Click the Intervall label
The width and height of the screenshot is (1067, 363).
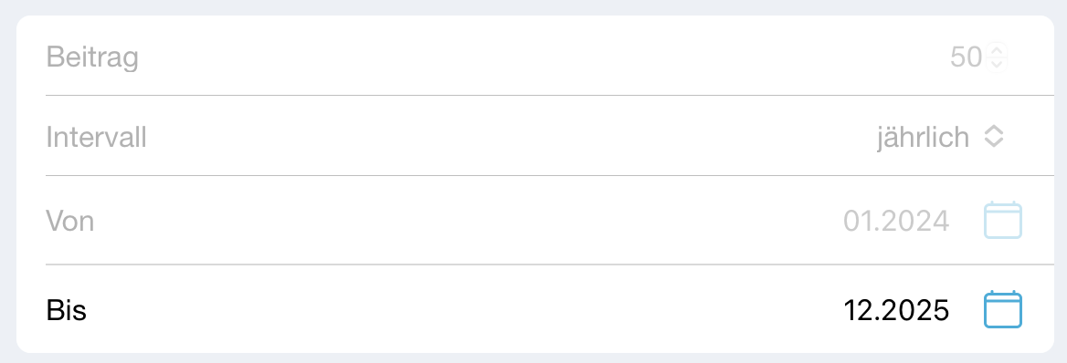click(97, 138)
